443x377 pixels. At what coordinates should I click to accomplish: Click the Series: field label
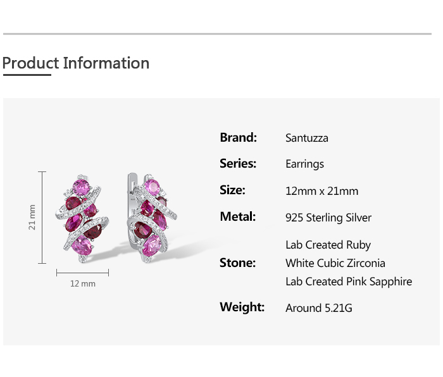coord(238,164)
